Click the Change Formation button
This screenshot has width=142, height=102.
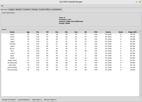9,99
